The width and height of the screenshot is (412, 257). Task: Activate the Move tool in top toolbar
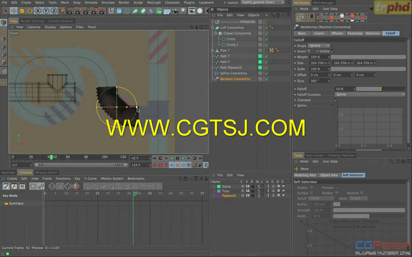click(14, 11)
